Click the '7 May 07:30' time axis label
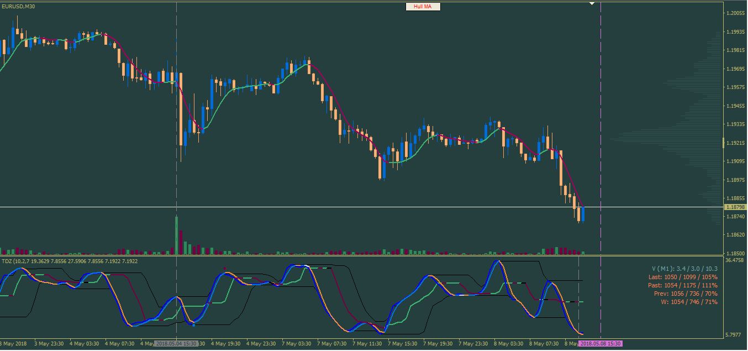 point(331,344)
